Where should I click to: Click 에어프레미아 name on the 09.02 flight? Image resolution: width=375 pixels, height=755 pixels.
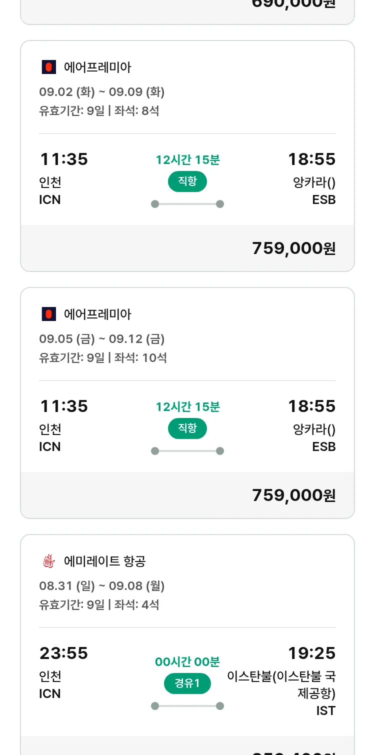tap(97, 67)
